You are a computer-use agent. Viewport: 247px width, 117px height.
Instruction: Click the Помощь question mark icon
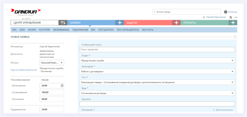pos(226,12)
